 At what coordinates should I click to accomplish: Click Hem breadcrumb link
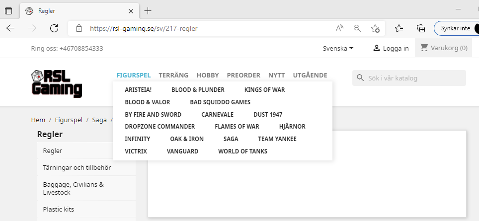click(38, 120)
